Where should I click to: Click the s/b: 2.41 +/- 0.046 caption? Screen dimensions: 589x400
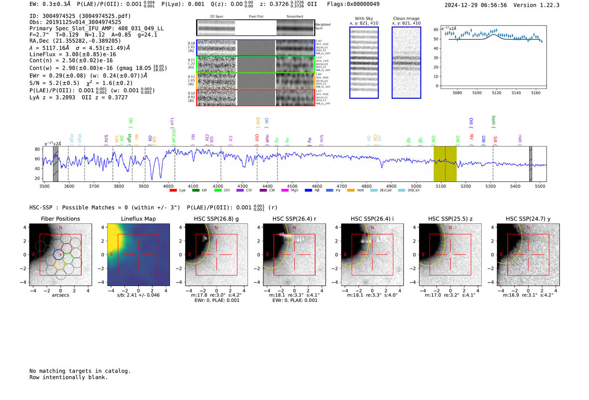138,295
